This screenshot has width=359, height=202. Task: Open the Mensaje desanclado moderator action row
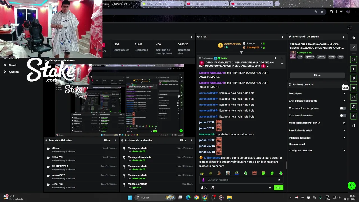pyautogui.click(x=158, y=159)
